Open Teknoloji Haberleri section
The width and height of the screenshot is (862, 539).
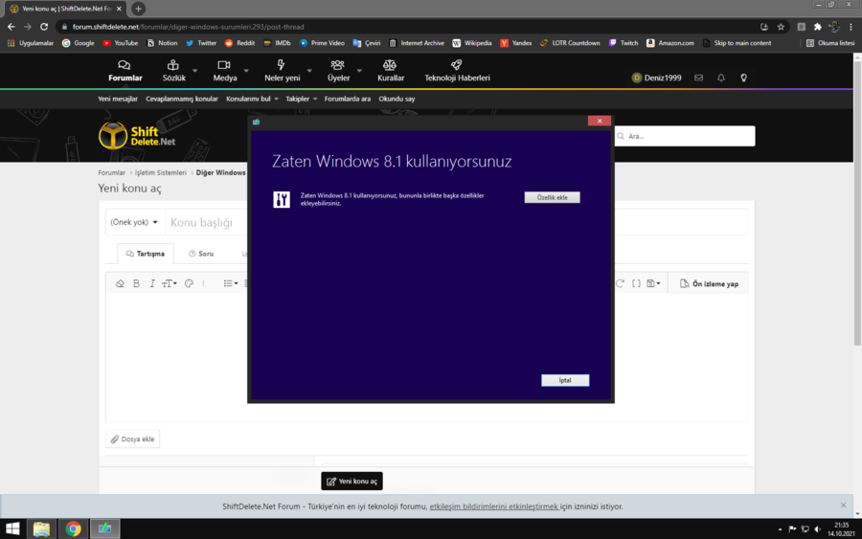(457, 72)
